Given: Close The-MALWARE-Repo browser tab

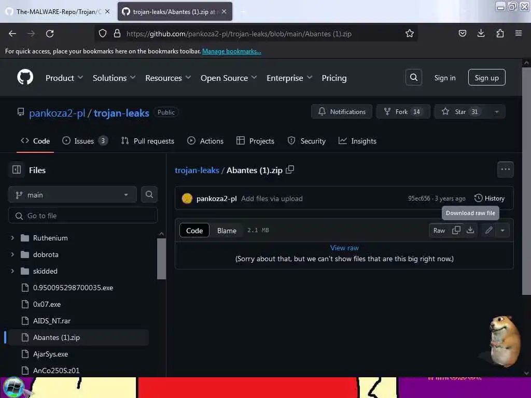Looking at the screenshot, I should click(x=107, y=11).
